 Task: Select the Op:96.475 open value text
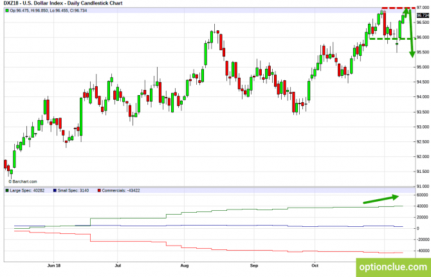(19, 11)
